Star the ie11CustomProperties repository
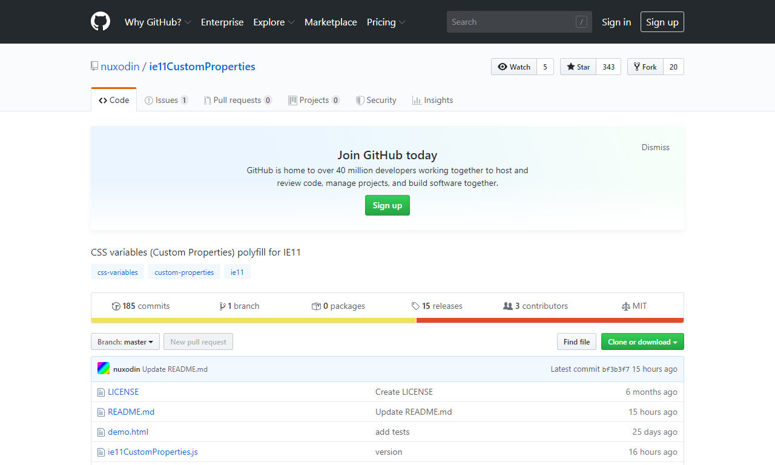The image size is (775, 465). (578, 67)
